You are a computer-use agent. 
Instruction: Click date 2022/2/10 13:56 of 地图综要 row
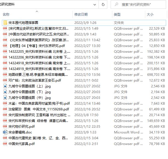tap(87, 75)
